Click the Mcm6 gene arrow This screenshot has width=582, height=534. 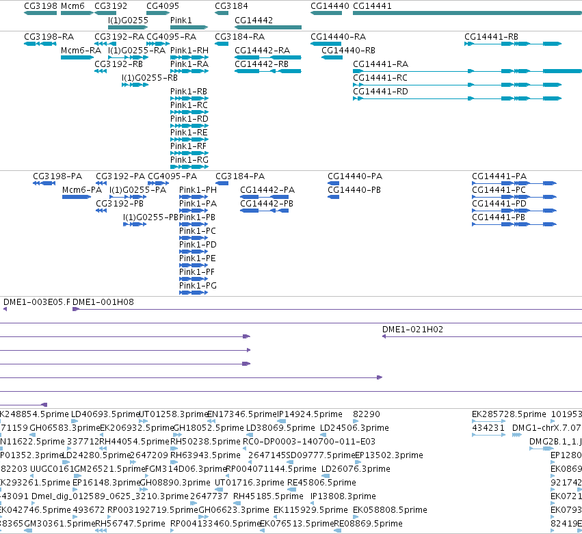77,13
